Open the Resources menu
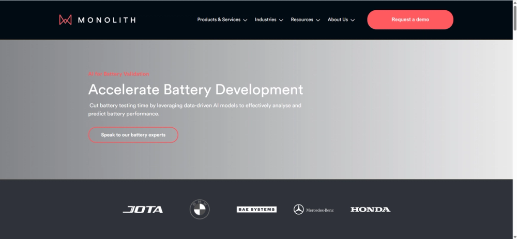The width and height of the screenshot is (517, 239). click(302, 20)
